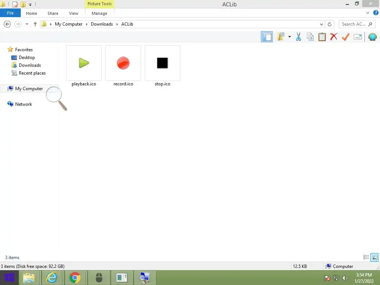Go up one folder level
This screenshot has height=285, width=380.
(35, 24)
